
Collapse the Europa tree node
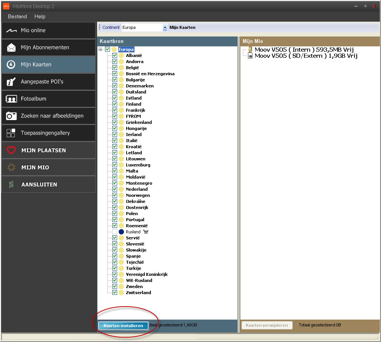100,49
